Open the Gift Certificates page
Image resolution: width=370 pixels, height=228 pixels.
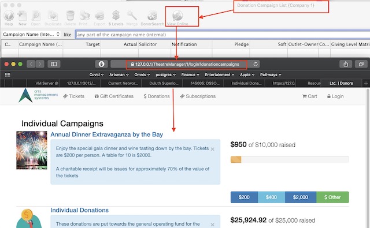tap(114, 96)
